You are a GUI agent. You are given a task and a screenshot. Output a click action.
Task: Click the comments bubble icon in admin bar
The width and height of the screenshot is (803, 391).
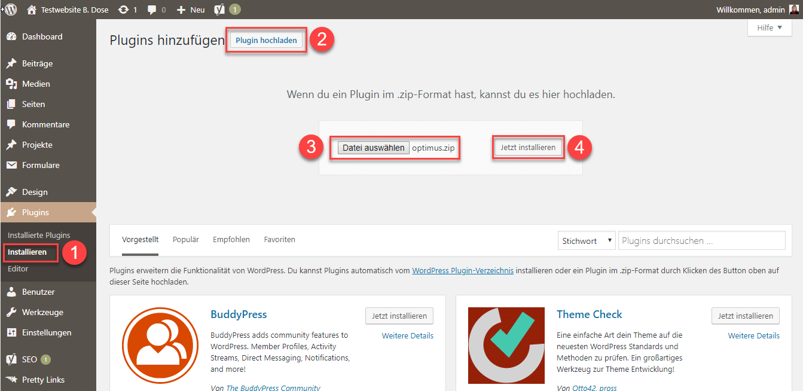(x=152, y=10)
